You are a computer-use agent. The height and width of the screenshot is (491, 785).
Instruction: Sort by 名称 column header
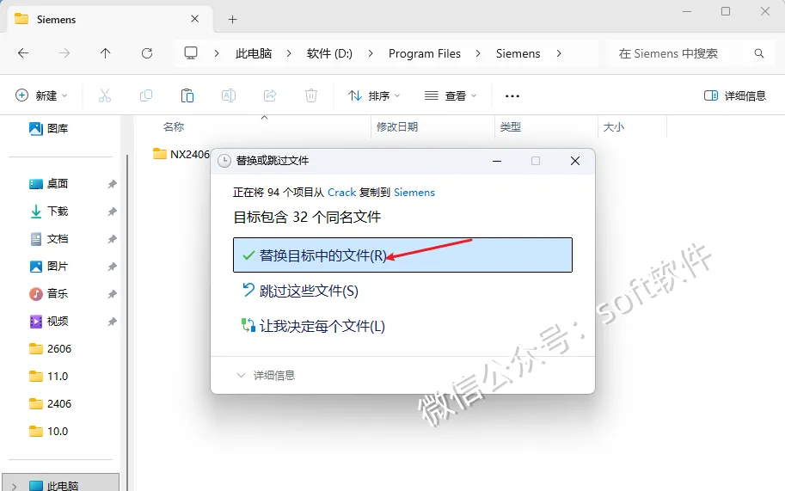tap(174, 127)
